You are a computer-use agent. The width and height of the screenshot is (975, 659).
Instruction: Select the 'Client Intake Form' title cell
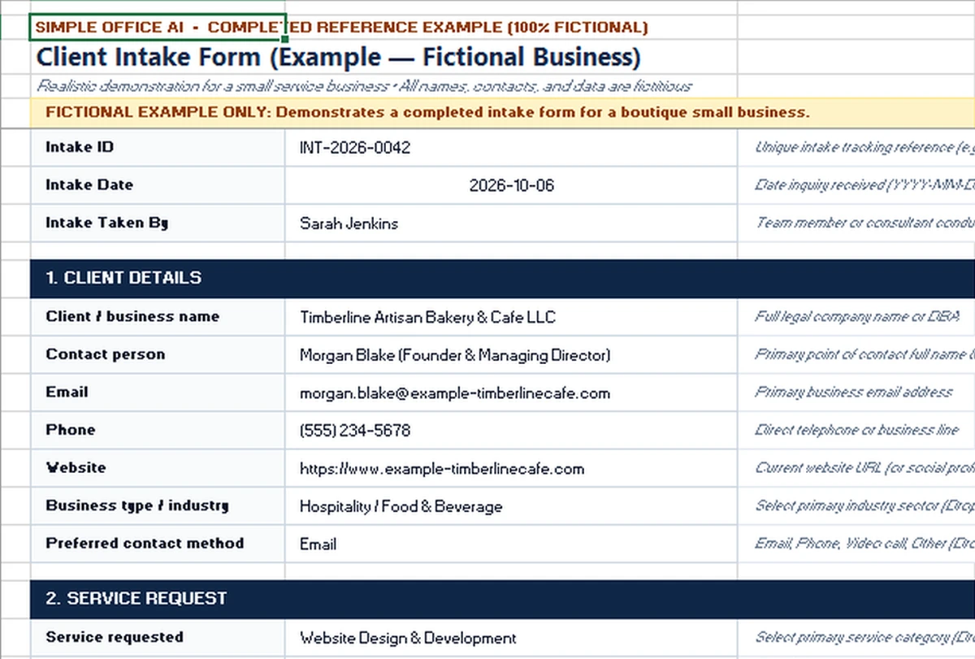tap(338, 58)
